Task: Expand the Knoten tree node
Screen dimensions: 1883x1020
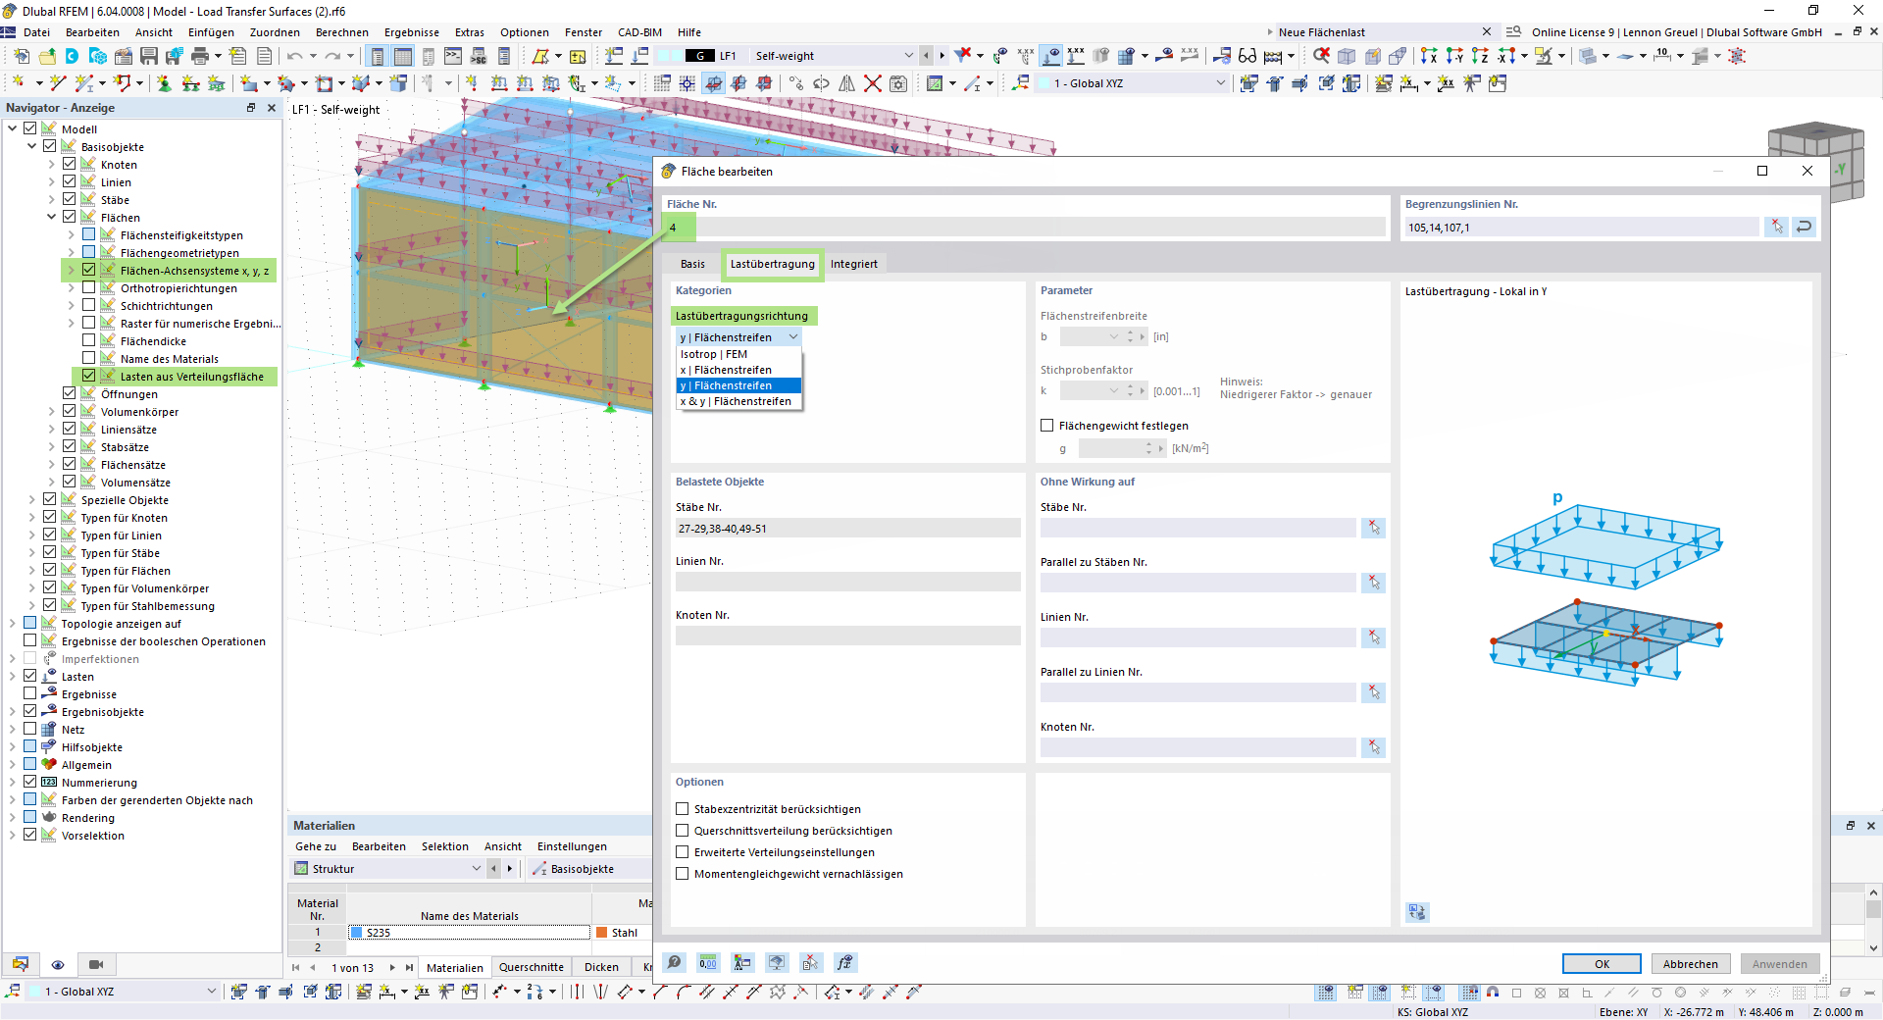Action: 51,165
